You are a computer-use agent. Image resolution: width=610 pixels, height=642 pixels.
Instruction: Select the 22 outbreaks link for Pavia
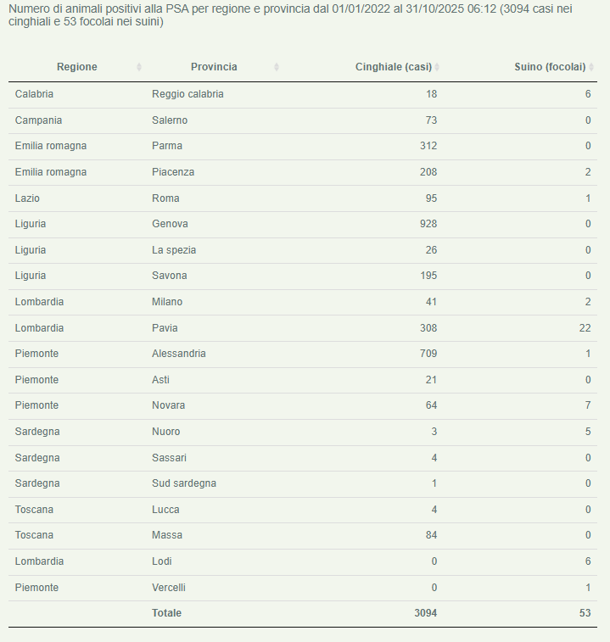(585, 327)
